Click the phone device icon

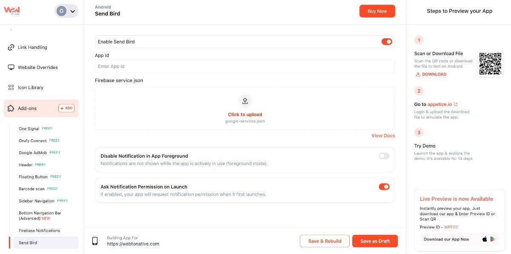pos(95,241)
